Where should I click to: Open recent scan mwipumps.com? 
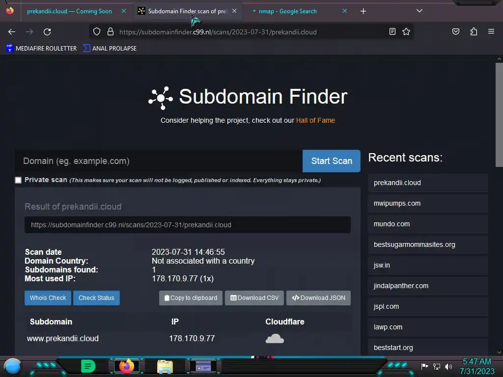tap(428, 203)
